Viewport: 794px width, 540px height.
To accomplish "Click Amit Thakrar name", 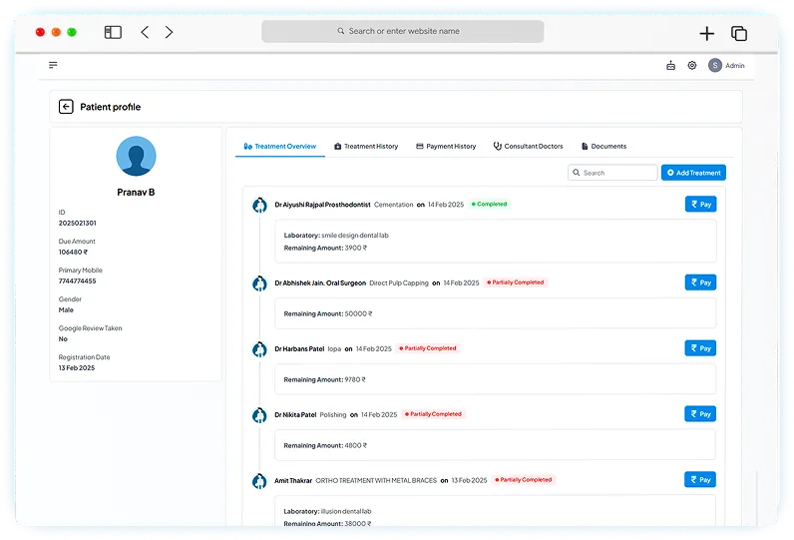I will coord(293,481).
